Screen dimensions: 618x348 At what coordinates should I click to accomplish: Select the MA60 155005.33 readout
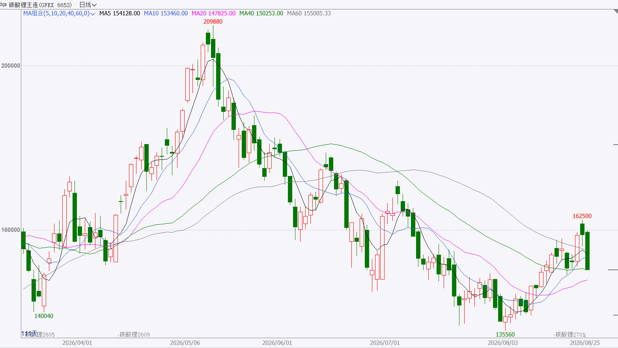click(309, 13)
